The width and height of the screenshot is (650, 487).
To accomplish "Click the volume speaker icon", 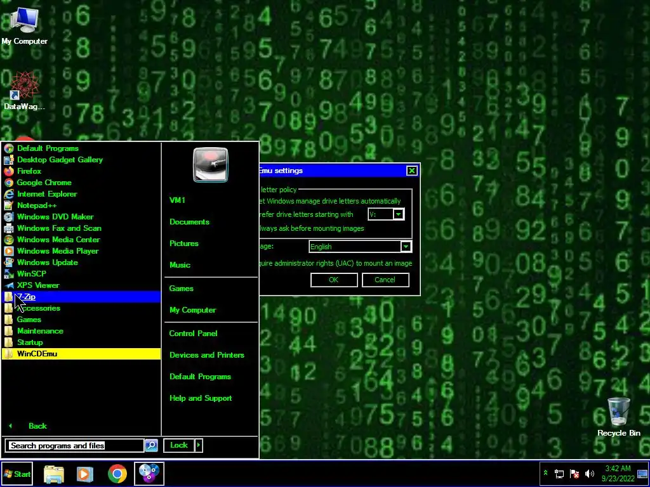I will (589, 474).
